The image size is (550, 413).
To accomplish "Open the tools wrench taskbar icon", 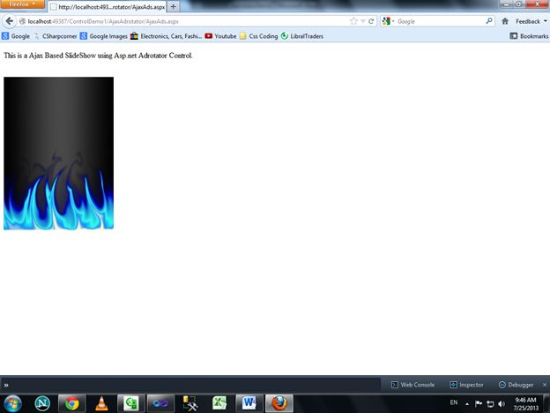I will click(190, 403).
